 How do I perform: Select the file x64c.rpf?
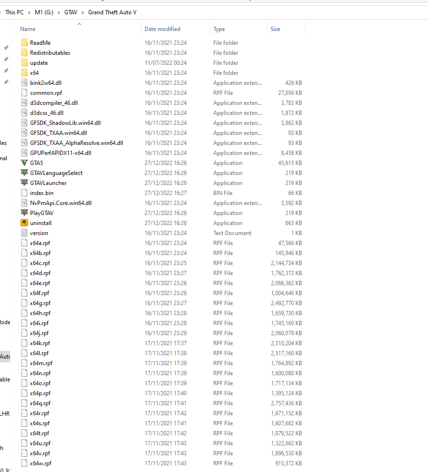tap(40, 263)
